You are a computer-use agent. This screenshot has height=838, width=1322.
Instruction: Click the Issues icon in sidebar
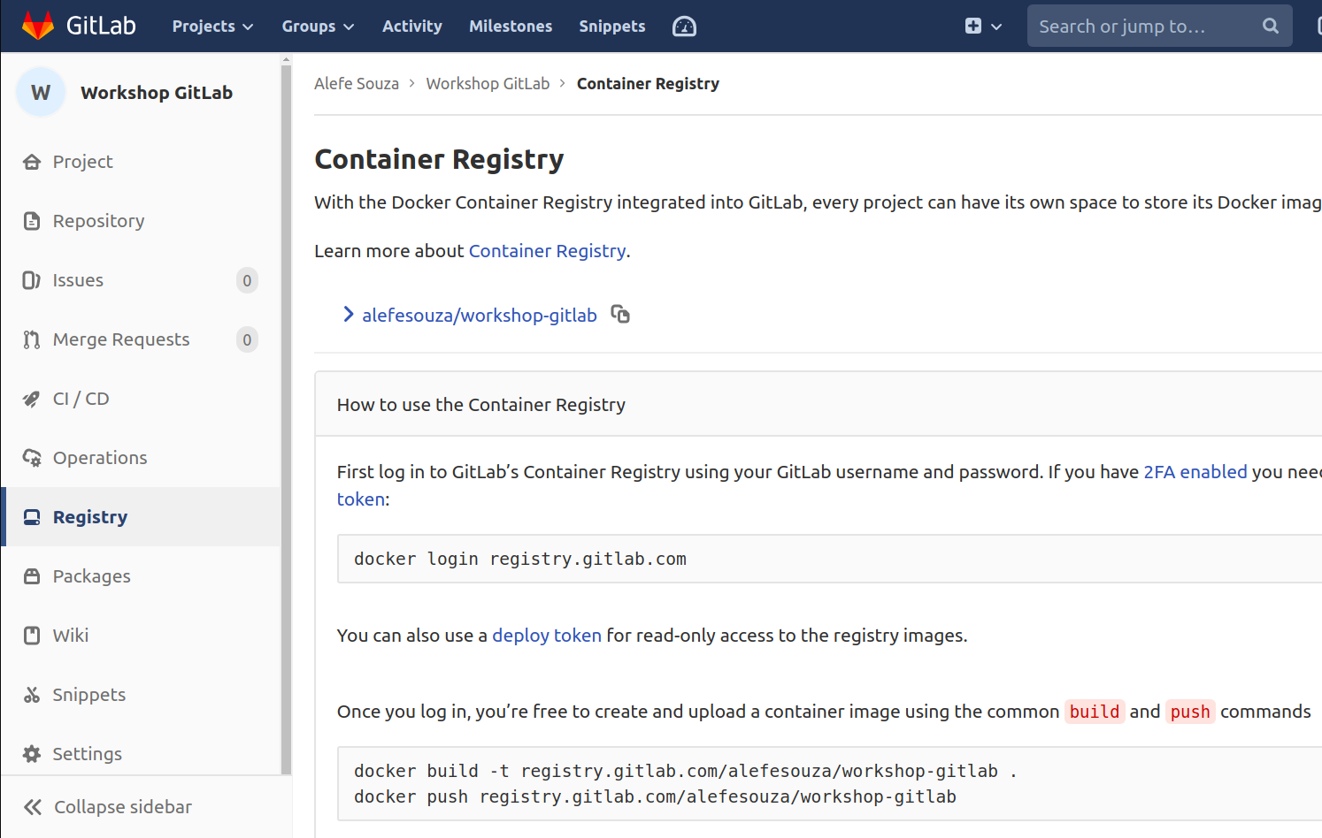[32, 280]
